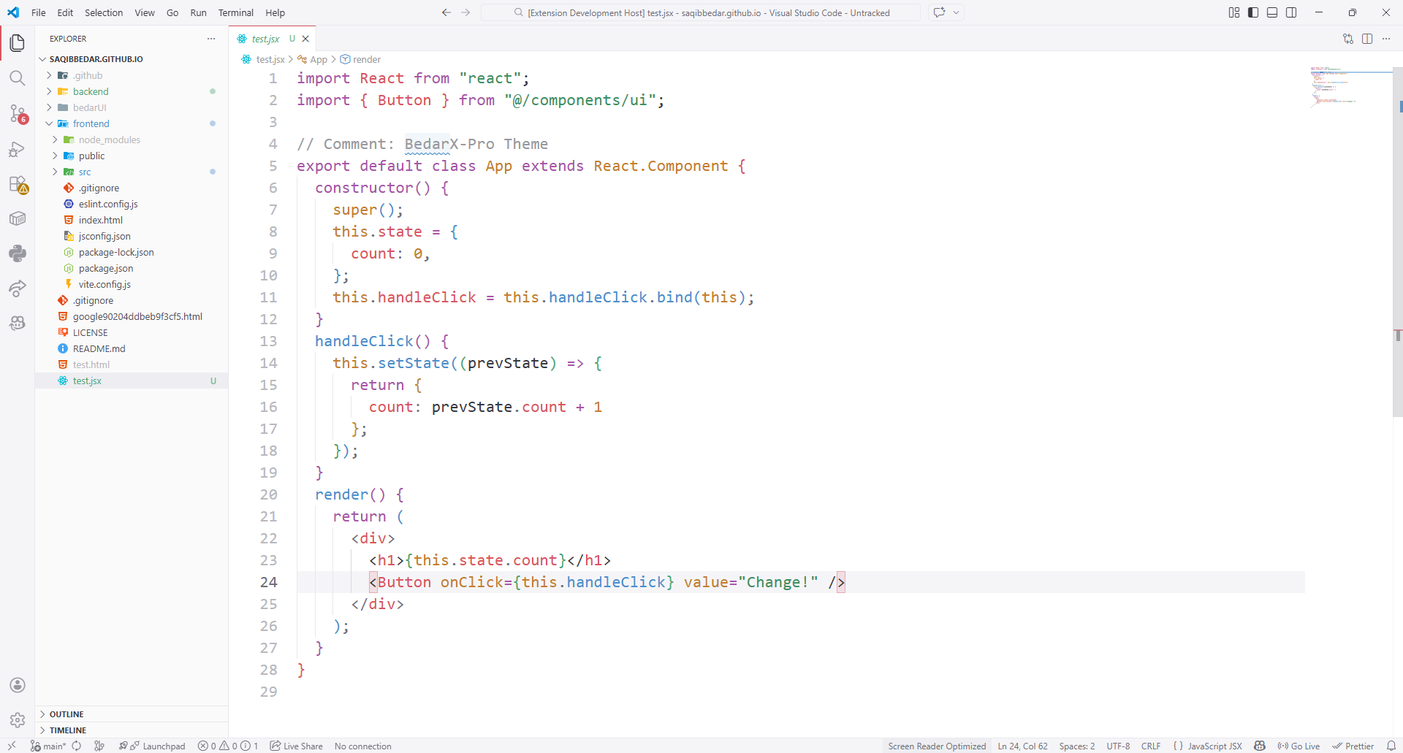
Task: Open the Extensions view with warning badge
Action: (17, 185)
